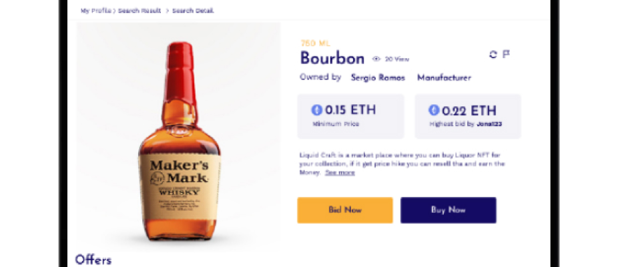This screenshot has width=626, height=267.
Task: Click the 0.22 ETH highest bid card
Action: pyautogui.click(x=468, y=116)
